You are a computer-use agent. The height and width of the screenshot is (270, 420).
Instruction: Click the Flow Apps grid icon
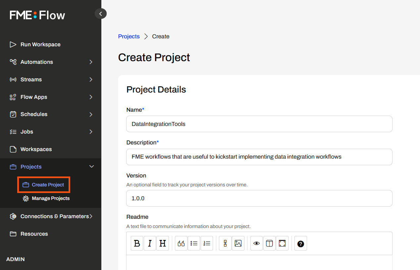click(13, 97)
